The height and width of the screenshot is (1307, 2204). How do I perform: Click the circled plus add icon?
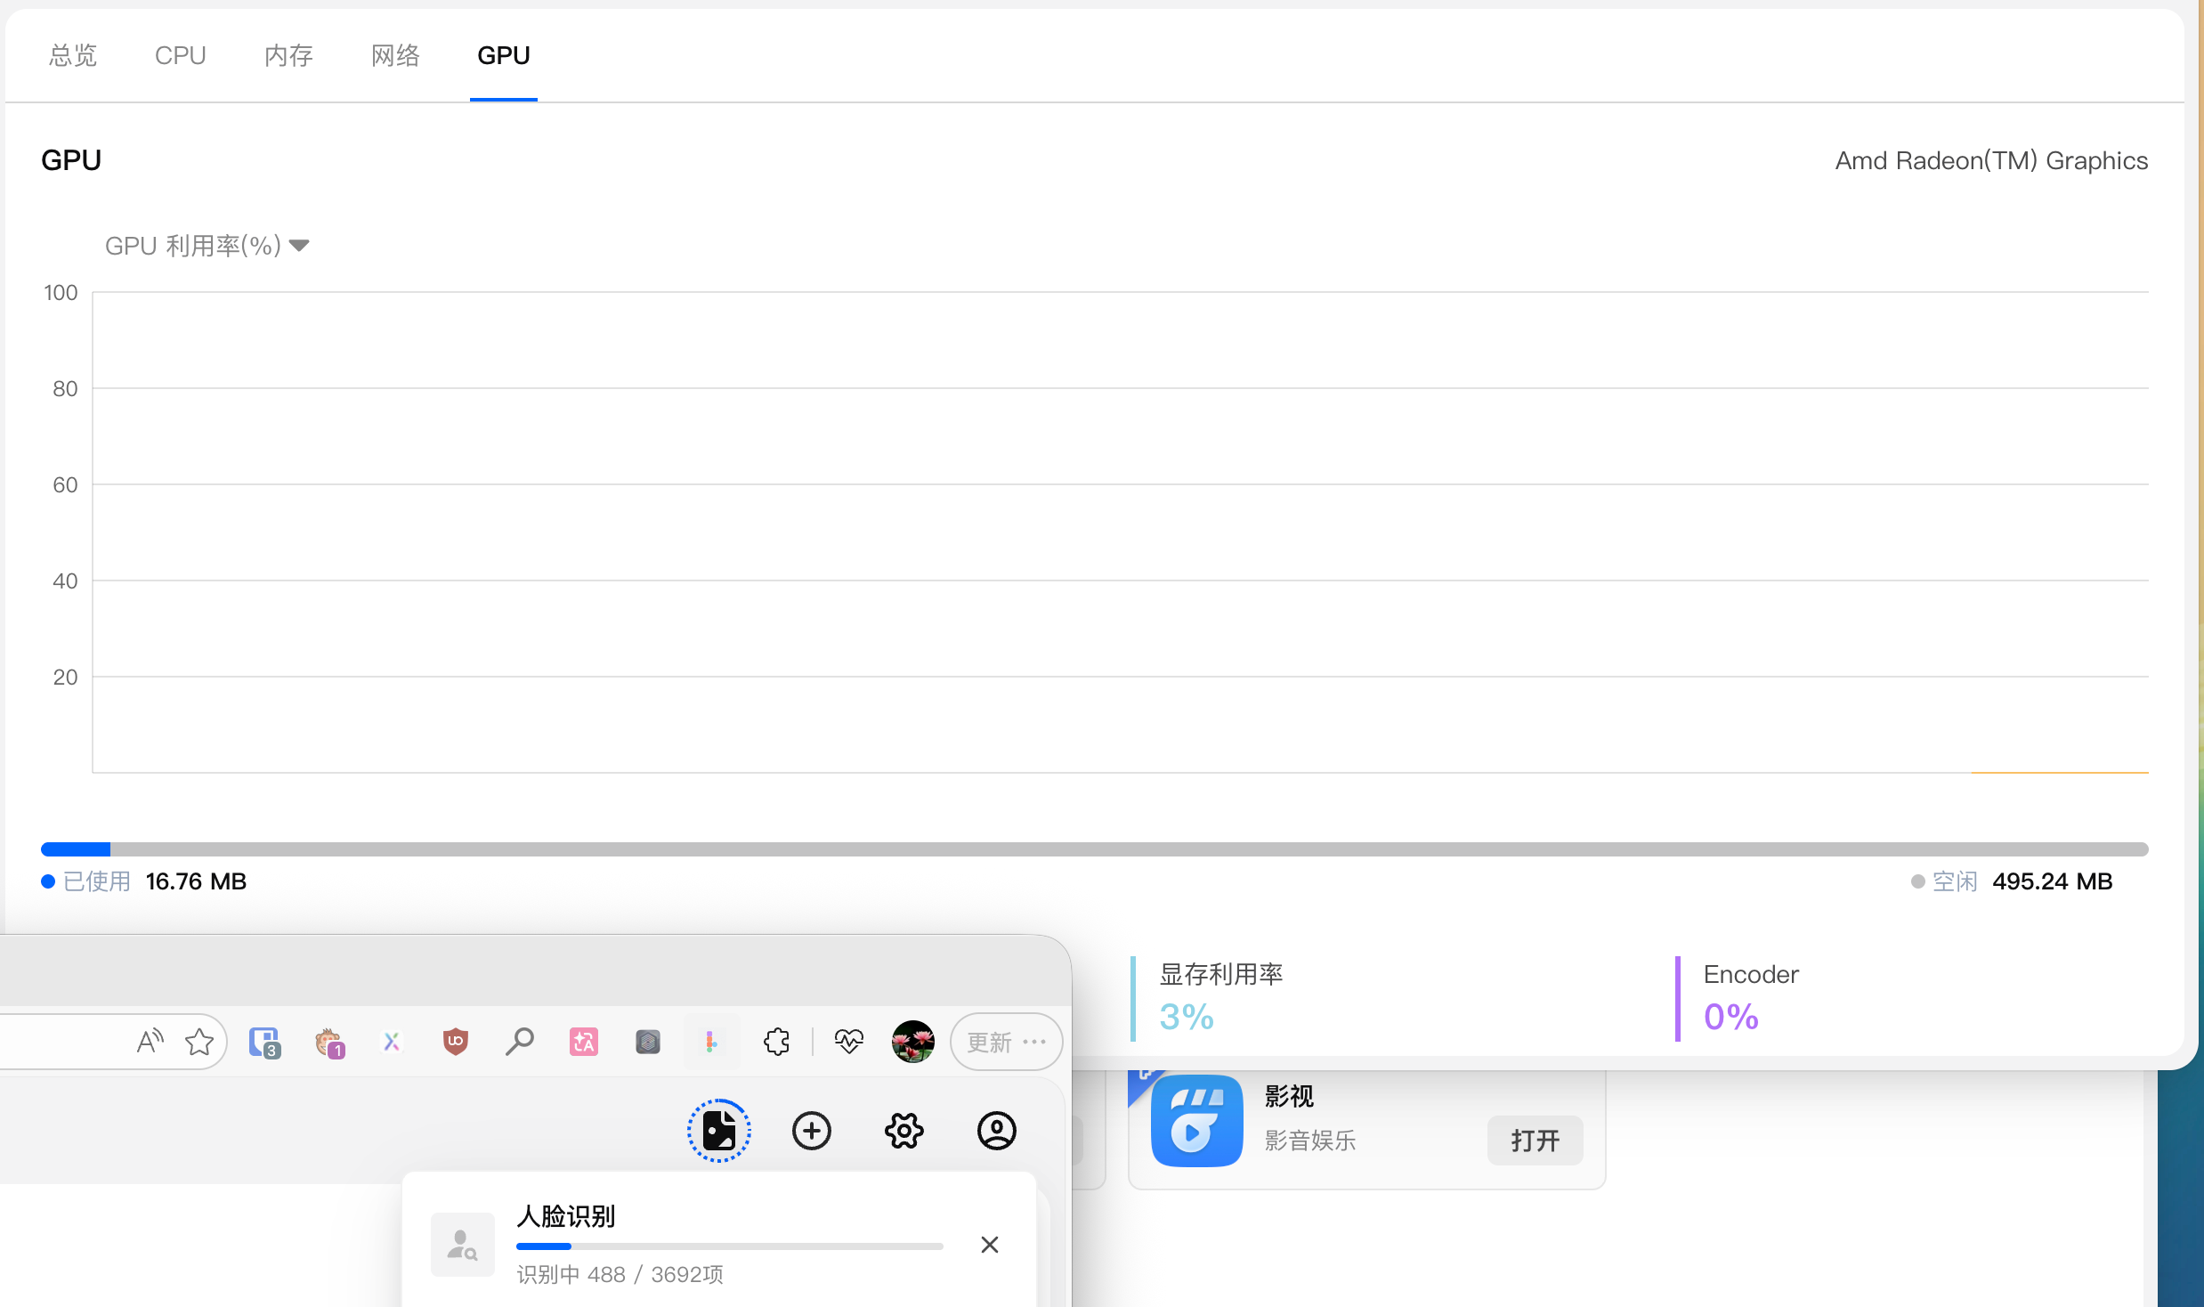point(811,1131)
